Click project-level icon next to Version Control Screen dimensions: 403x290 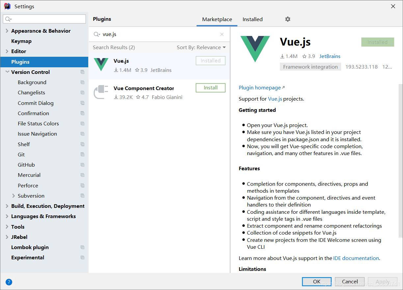coord(82,72)
